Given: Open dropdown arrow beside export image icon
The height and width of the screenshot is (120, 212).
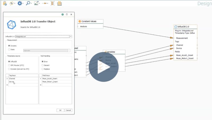Looking at the screenshot, I should coord(39,3).
